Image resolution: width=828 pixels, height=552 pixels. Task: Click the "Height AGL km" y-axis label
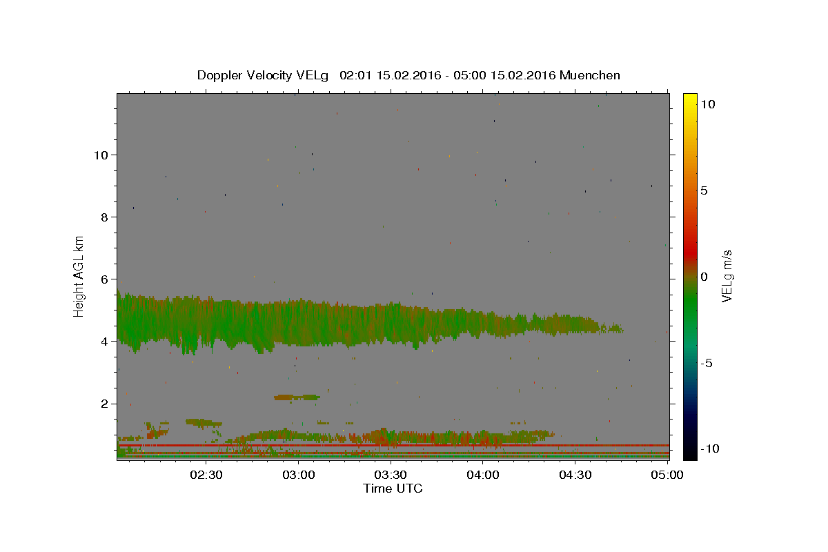pyautogui.click(x=79, y=277)
